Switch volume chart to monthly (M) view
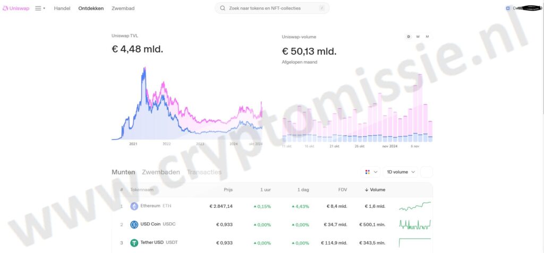Screen dimensions: 544x253 pyautogui.click(x=427, y=37)
